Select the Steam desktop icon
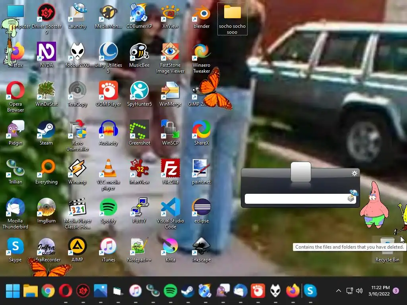Viewport: 407px width, 305px height. (46, 133)
